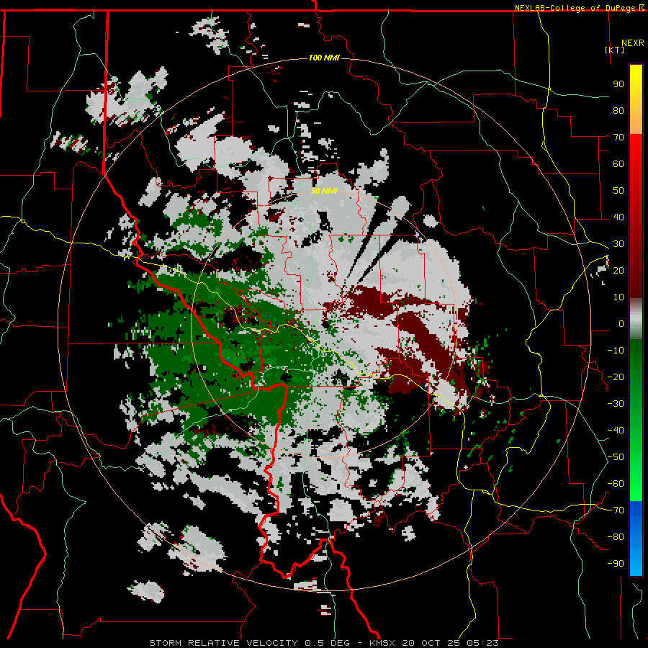Screen dimensions: 648x648
Task: Click the 30 value on velocity scale
Action: tap(618, 244)
